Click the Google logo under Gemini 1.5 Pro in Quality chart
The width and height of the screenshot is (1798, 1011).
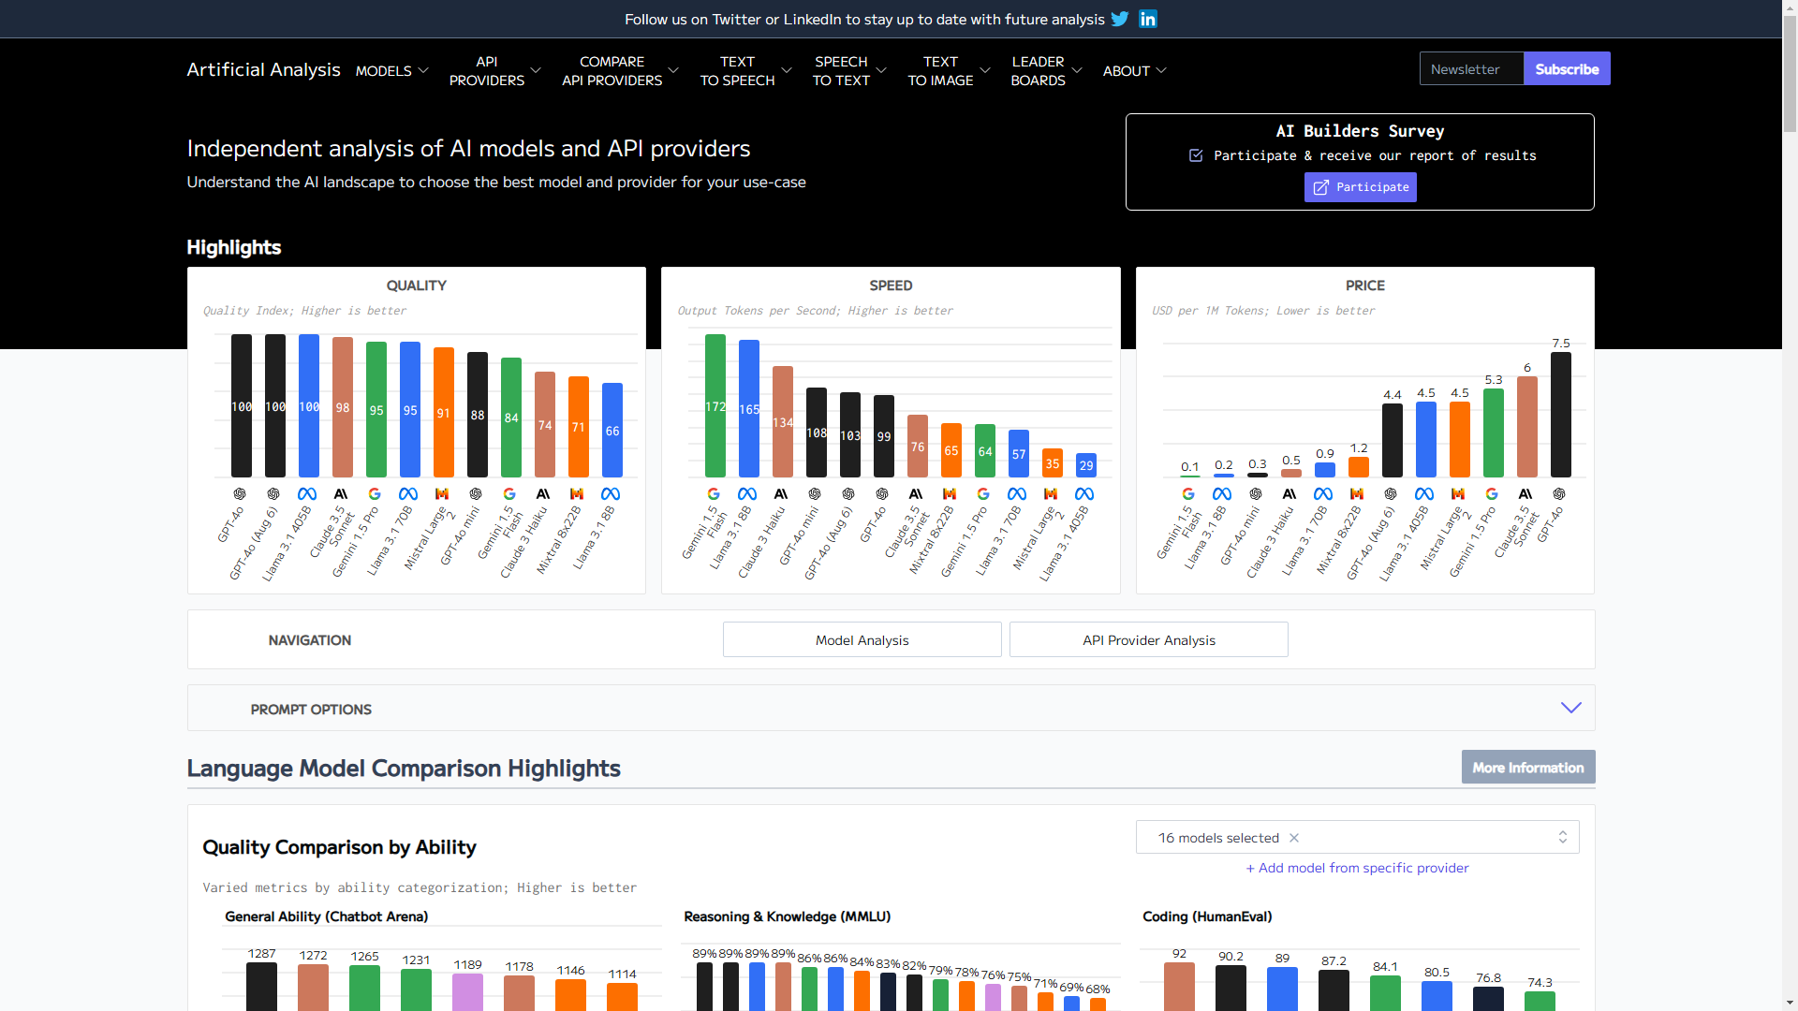point(375,493)
